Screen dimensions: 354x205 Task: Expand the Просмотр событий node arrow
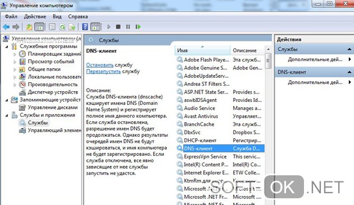point(15,62)
